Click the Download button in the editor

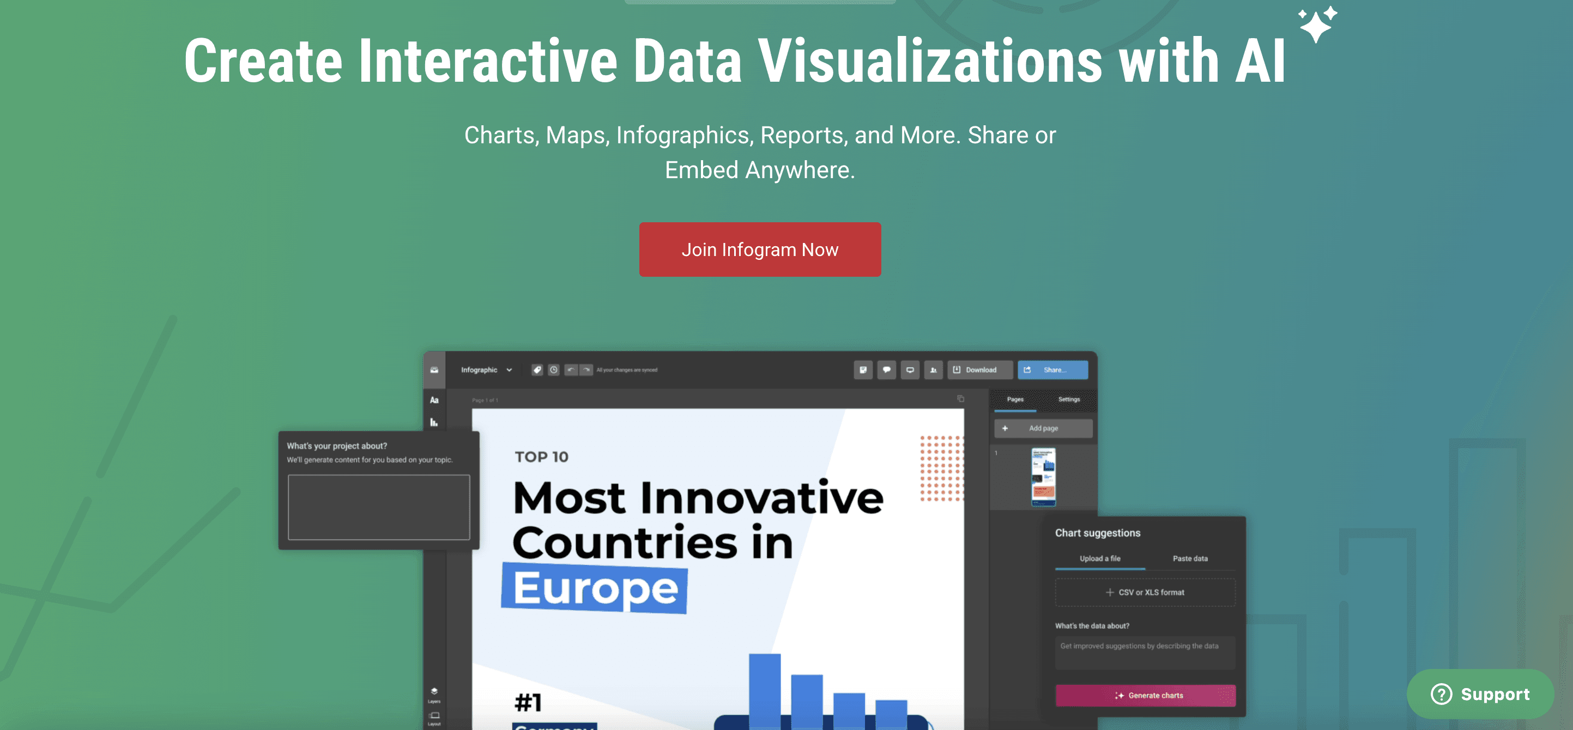point(979,370)
